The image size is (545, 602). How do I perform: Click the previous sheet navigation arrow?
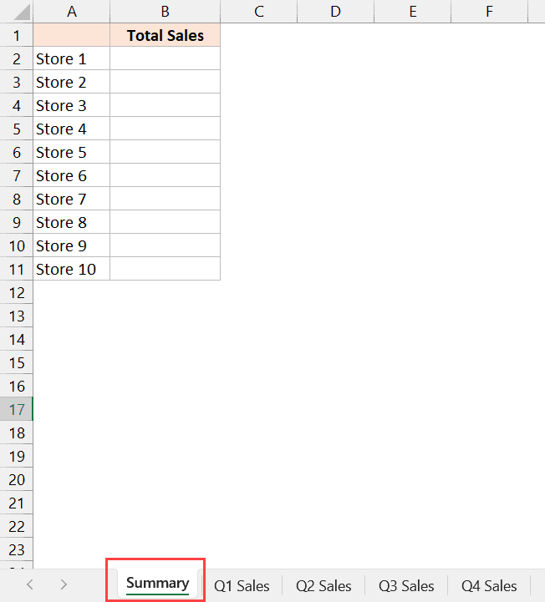click(x=30, y=584)
